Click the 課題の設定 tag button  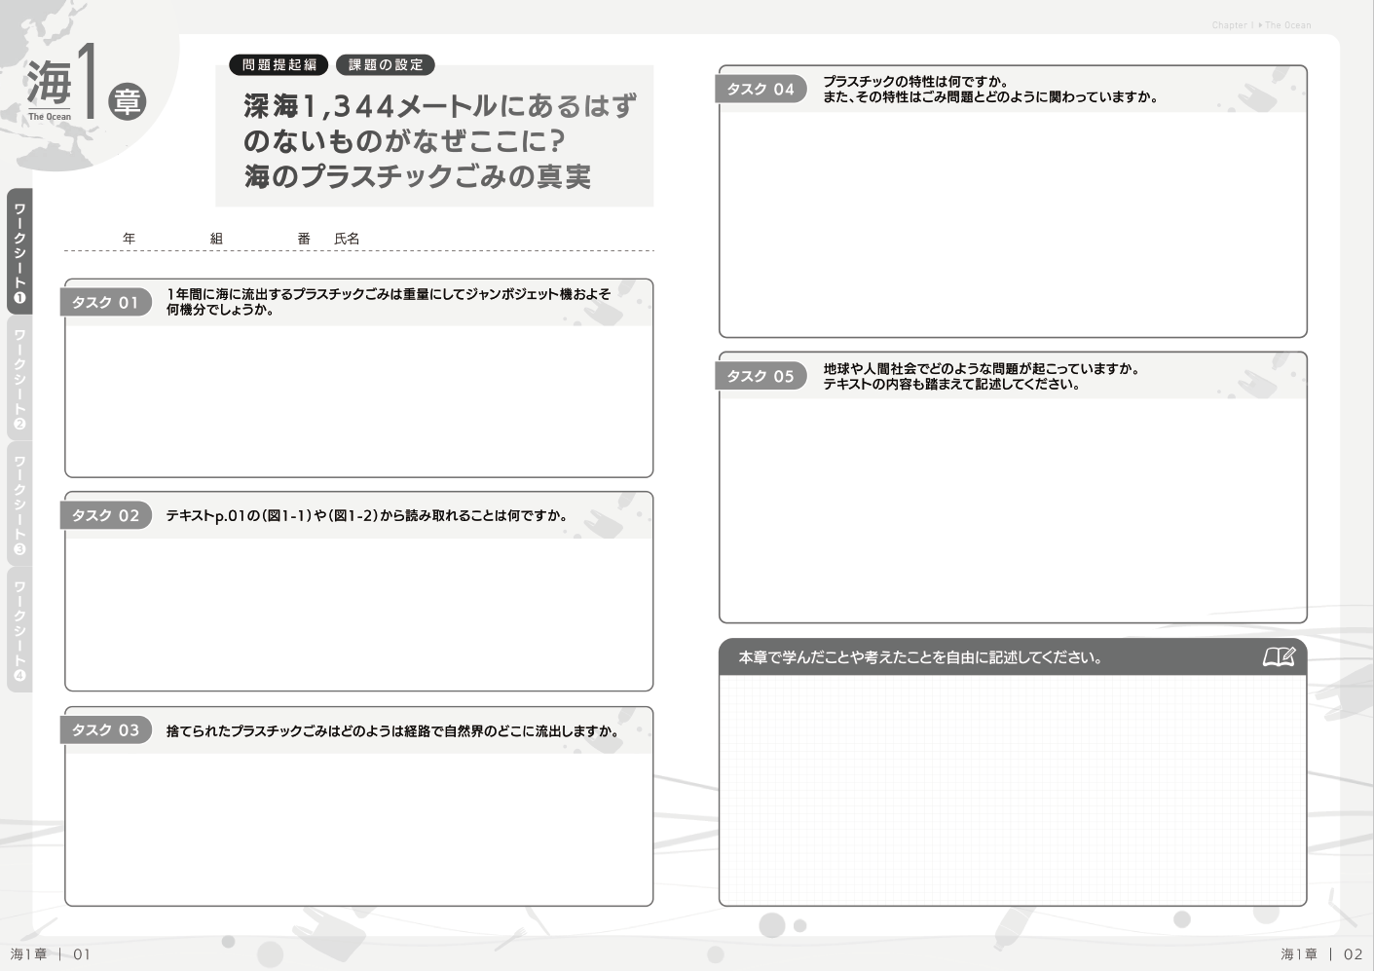pyautogui.click(x=386, y=65)
